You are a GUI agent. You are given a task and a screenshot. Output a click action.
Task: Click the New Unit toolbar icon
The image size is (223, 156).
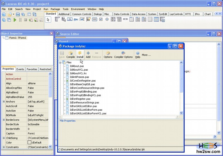click(4, 14)
